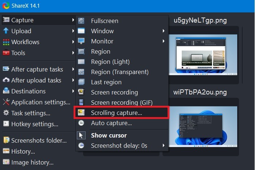
Task: Click the Monitor capture icon
Action: click(81, 41)
